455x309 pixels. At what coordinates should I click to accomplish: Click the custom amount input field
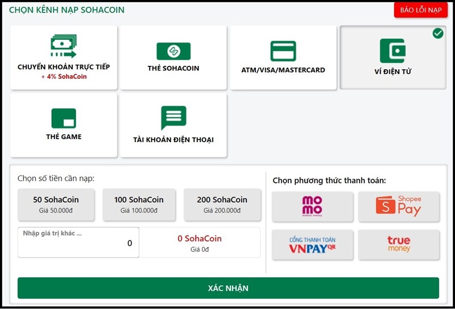point(78,243)
